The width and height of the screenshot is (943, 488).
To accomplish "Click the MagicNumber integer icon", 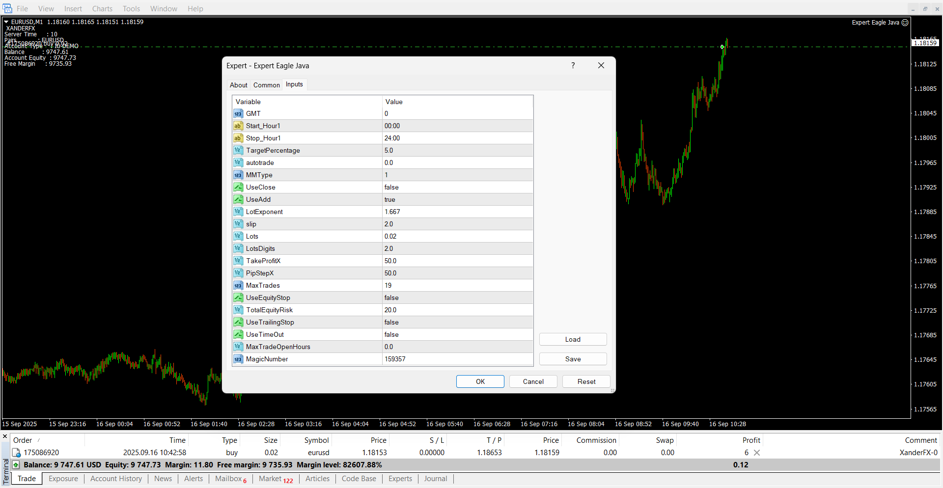I will point(238,359).
